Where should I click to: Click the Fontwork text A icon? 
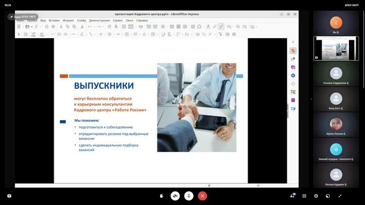208,27
